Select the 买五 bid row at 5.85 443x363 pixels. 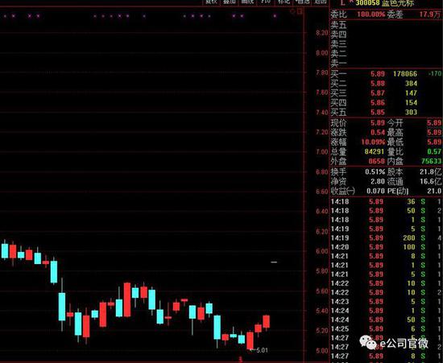pos(386,113)
